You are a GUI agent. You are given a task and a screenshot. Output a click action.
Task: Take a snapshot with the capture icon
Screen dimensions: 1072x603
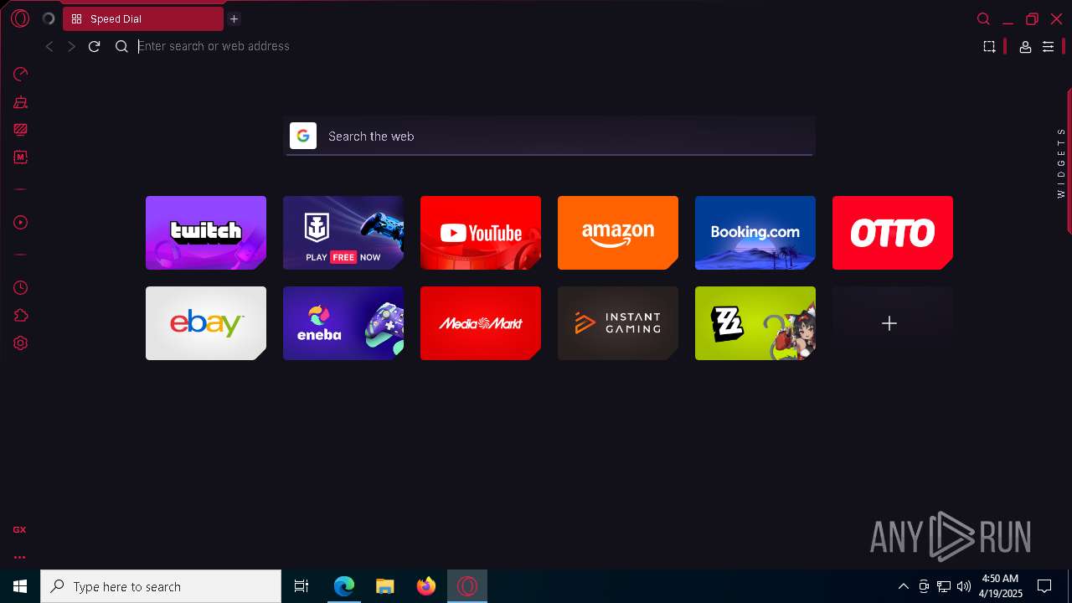[x=989, y=47]
